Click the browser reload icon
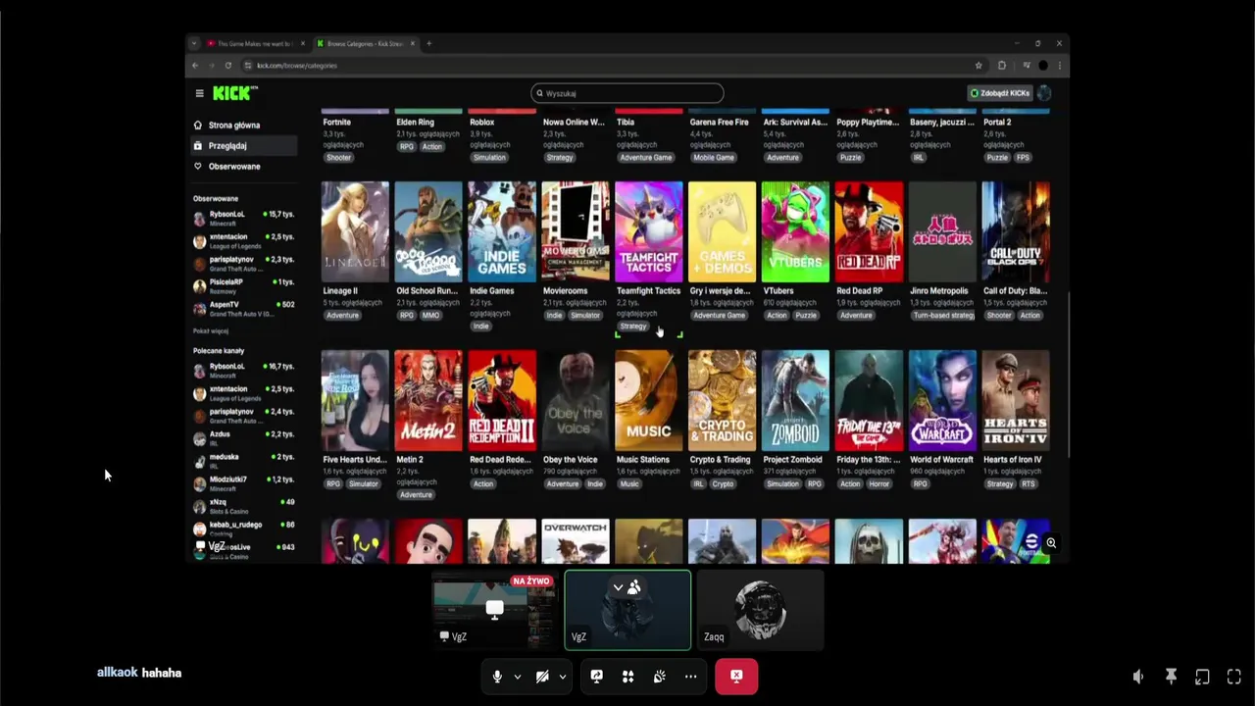This screenshot has height=706, width=1255. point(227,66)
